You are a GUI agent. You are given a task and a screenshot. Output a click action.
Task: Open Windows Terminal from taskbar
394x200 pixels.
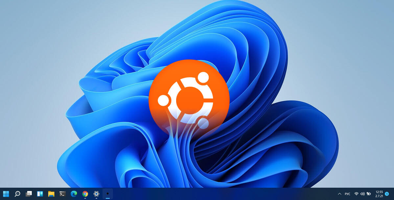click(62, 194)
